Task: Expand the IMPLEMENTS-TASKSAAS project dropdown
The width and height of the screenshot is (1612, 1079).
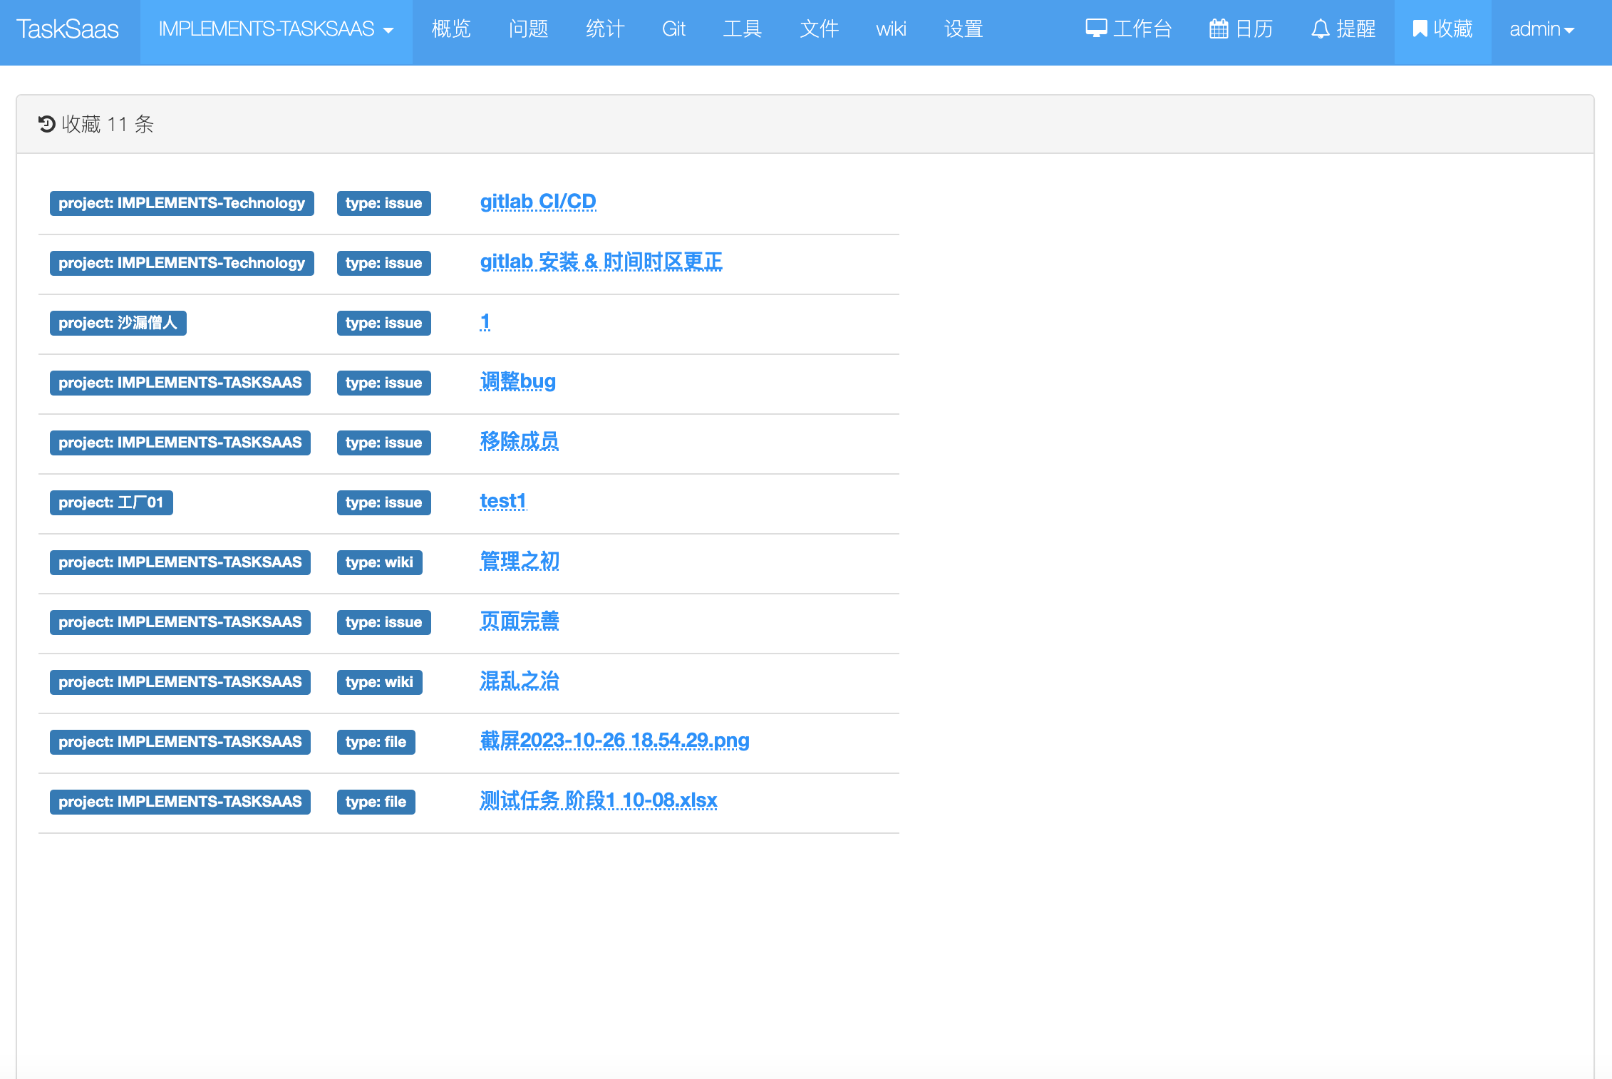Action: click(276, 29)
